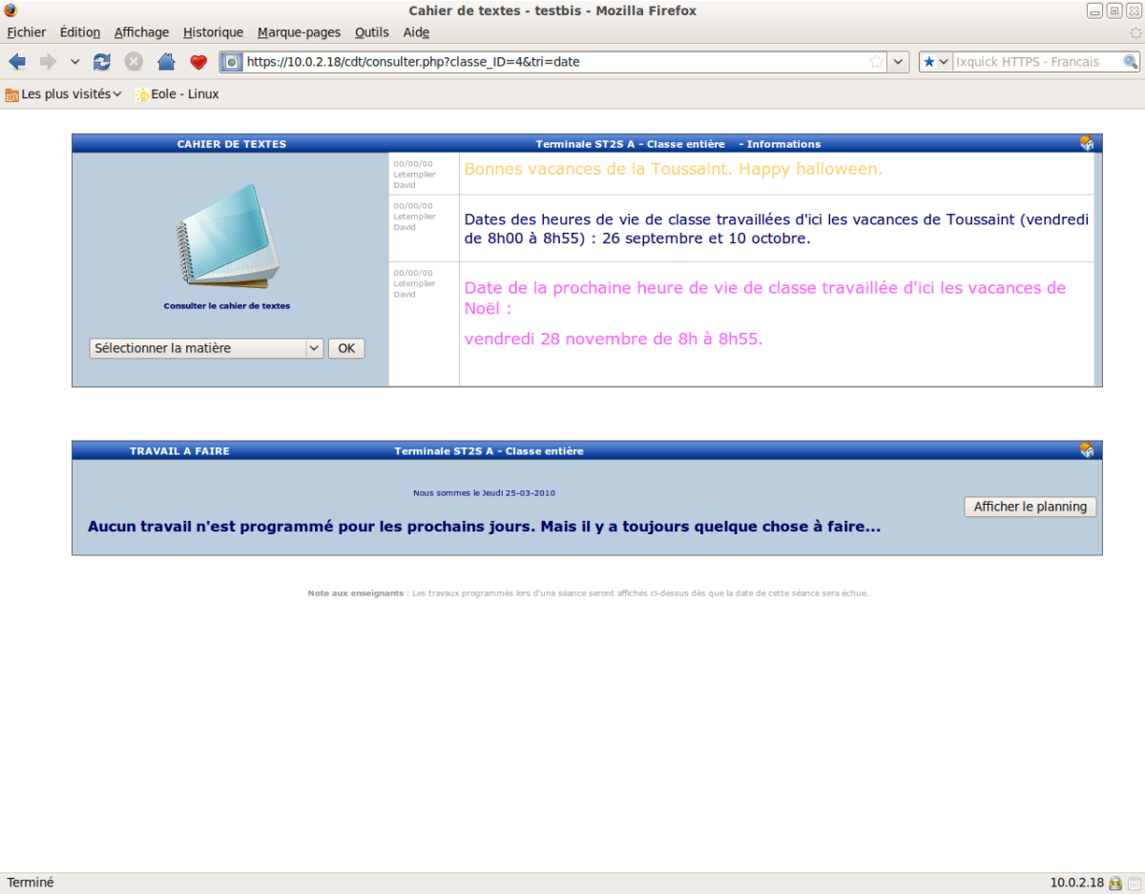
Task: Click the Afficher le planning button
Action: point(1030,507)
